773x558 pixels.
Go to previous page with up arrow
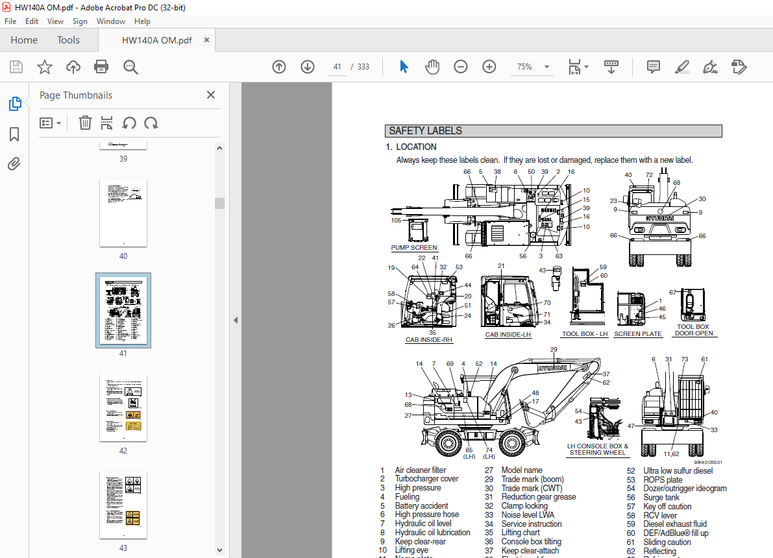coord(279,67)
